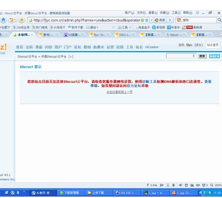Expand the MAP button
This screenshot has width=222, height=198.
214,56
